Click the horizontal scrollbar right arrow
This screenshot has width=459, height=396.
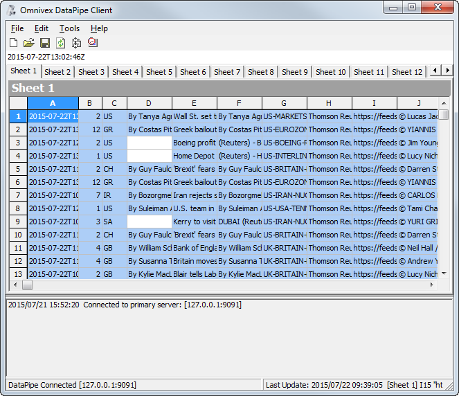click(x=431, y=285)
